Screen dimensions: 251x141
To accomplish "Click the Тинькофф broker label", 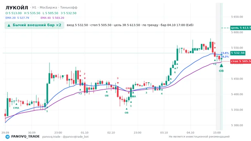I will 69,7.
